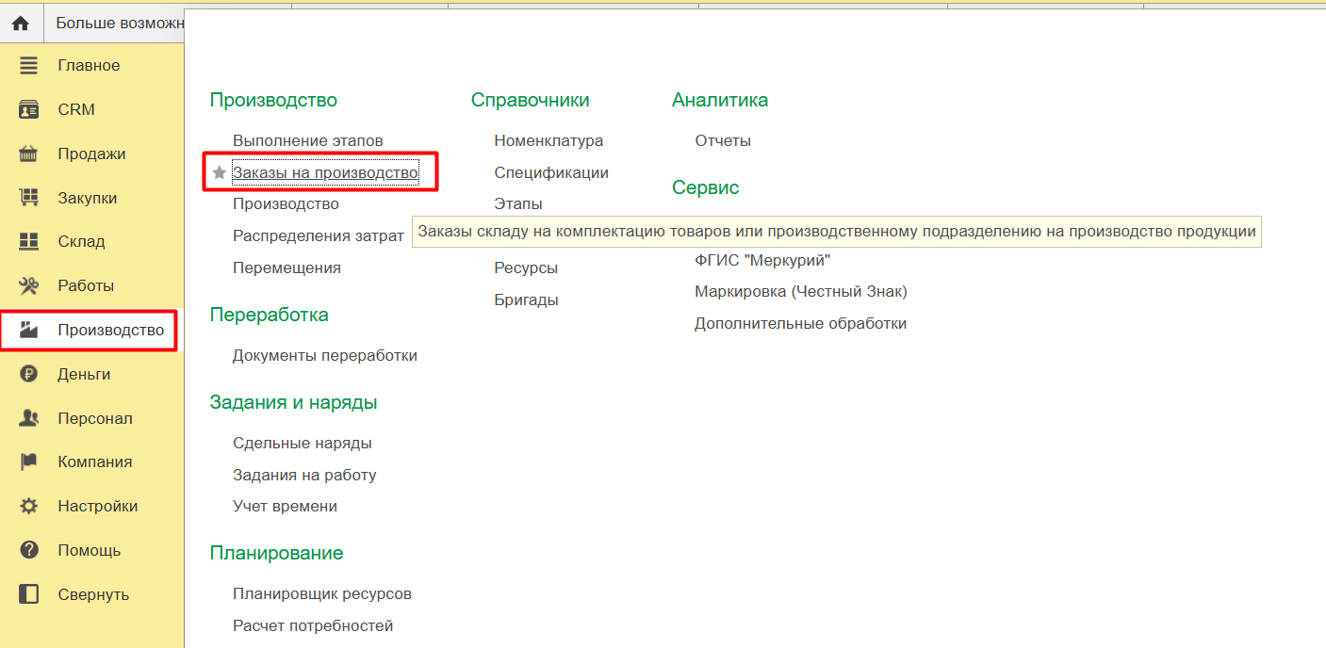The width and height of the screenshot is (1326, 648).
Task: Open Перемещения
Action: (x=286, y=267)
